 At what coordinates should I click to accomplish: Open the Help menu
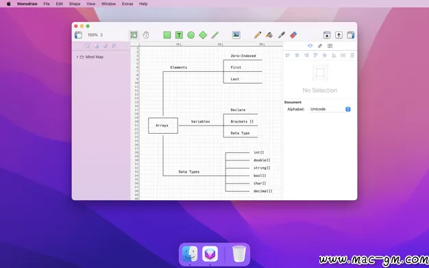point(143,4)
